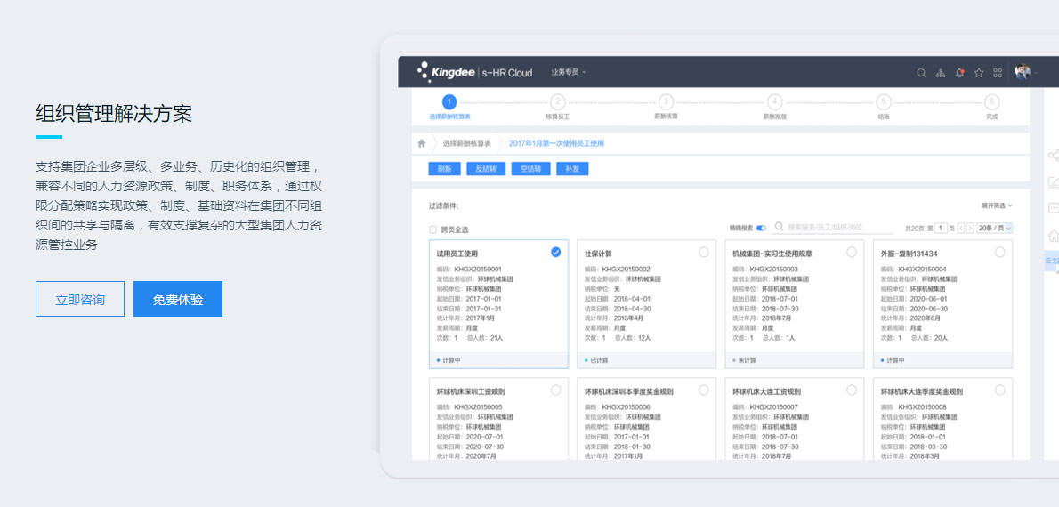Screen dimensions: 1059x507
Task: Click the user avatar in header
Action: click(x=1022, y=72)
